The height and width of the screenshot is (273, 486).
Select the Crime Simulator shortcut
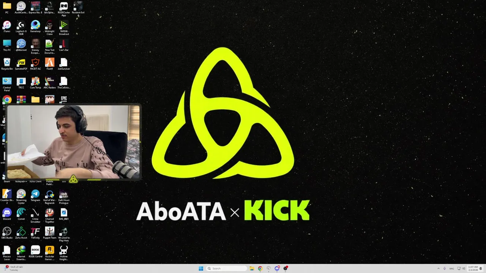pyautogui.click(x=35, y=216)
